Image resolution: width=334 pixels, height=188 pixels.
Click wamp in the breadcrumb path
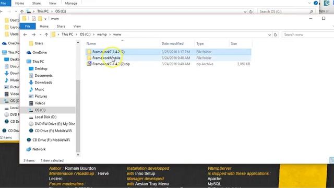102,34
